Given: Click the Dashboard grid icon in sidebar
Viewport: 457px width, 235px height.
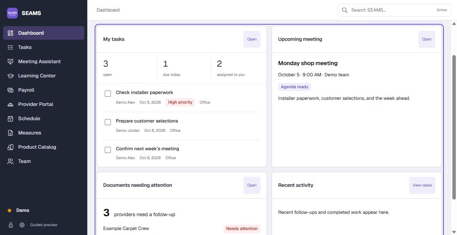Looking at the screenshot, I should point(10,33).
